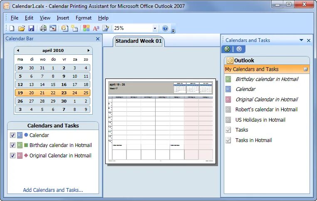Select date 16 in april calendar
The image size is (317, 201).
click(64, 85)
